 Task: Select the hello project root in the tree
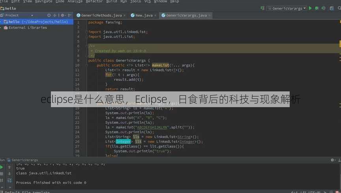coord(37,22)
